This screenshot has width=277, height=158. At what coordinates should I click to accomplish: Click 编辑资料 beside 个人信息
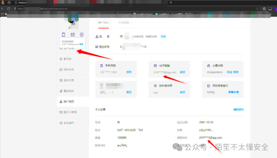click(239, 109)
